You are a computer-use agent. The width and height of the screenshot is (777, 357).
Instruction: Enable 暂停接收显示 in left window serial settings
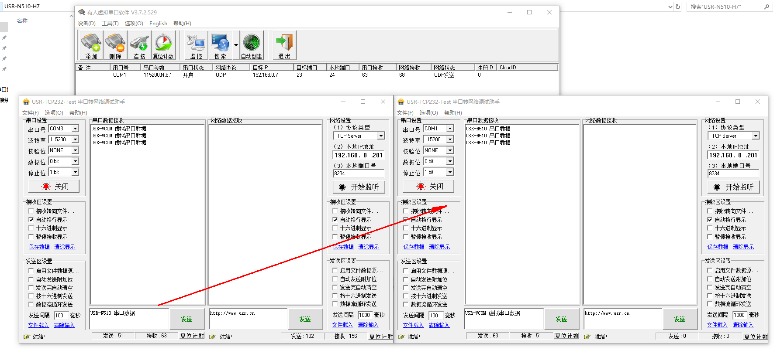pos(31,237)
